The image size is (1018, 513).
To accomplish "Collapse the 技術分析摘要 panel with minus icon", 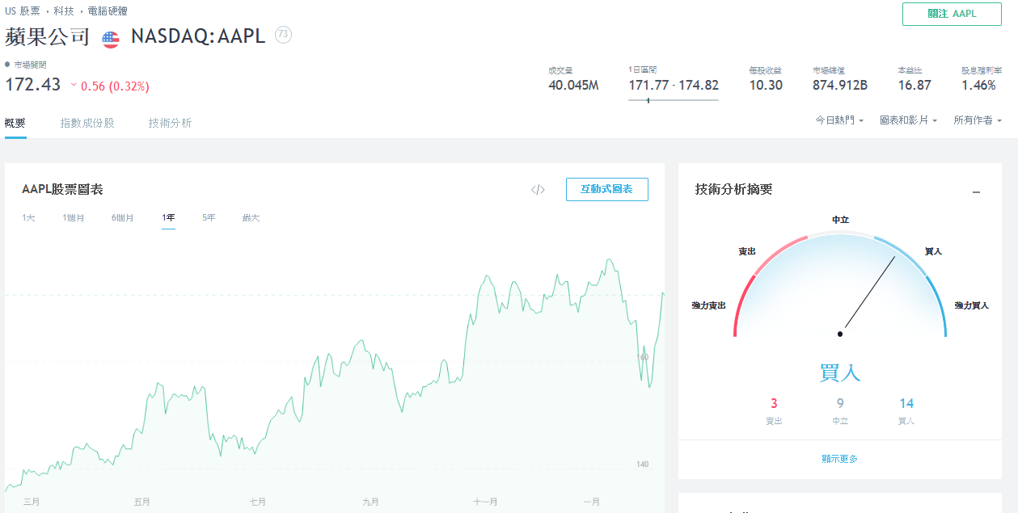I will pos(976,192).
